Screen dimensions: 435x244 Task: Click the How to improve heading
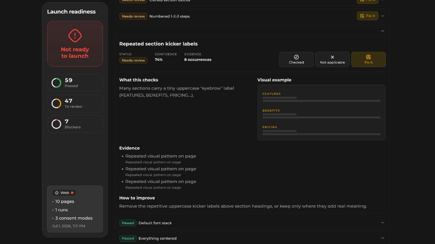click(137, 198)
